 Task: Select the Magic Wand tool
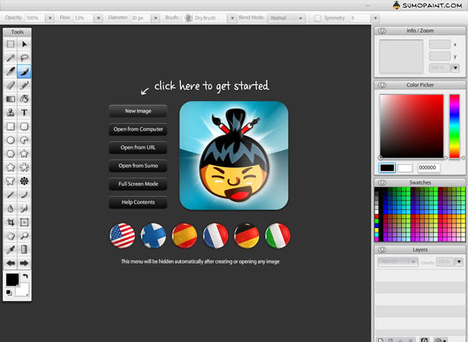point(11,58)
